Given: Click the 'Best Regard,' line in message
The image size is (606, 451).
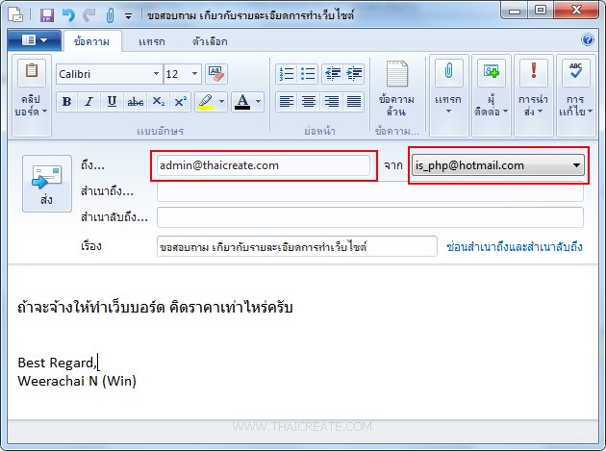Looking at the screenshot, I should click(x=57, y=363).
